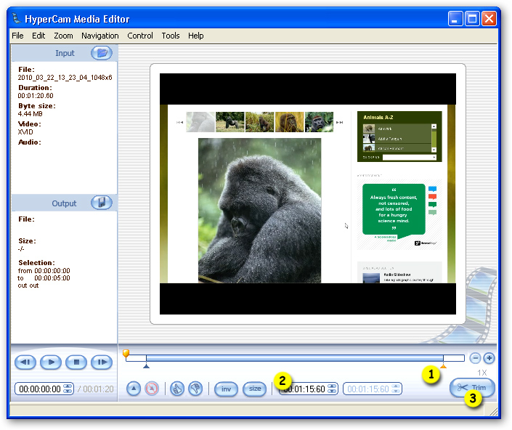Click the add marker triangle button
This screenshot has height=430, width=512.
pos(134,389)
